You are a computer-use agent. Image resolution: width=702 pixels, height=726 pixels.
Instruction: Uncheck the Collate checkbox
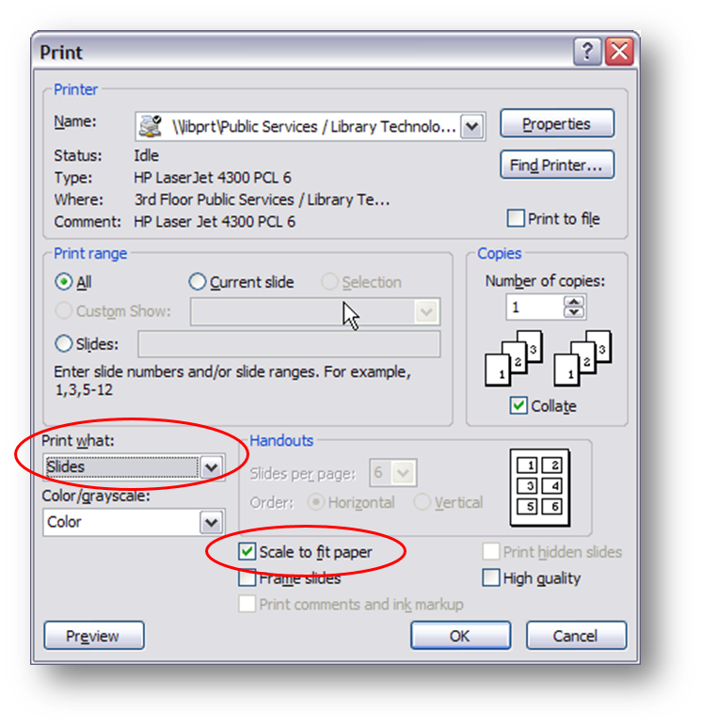[519, 405]
